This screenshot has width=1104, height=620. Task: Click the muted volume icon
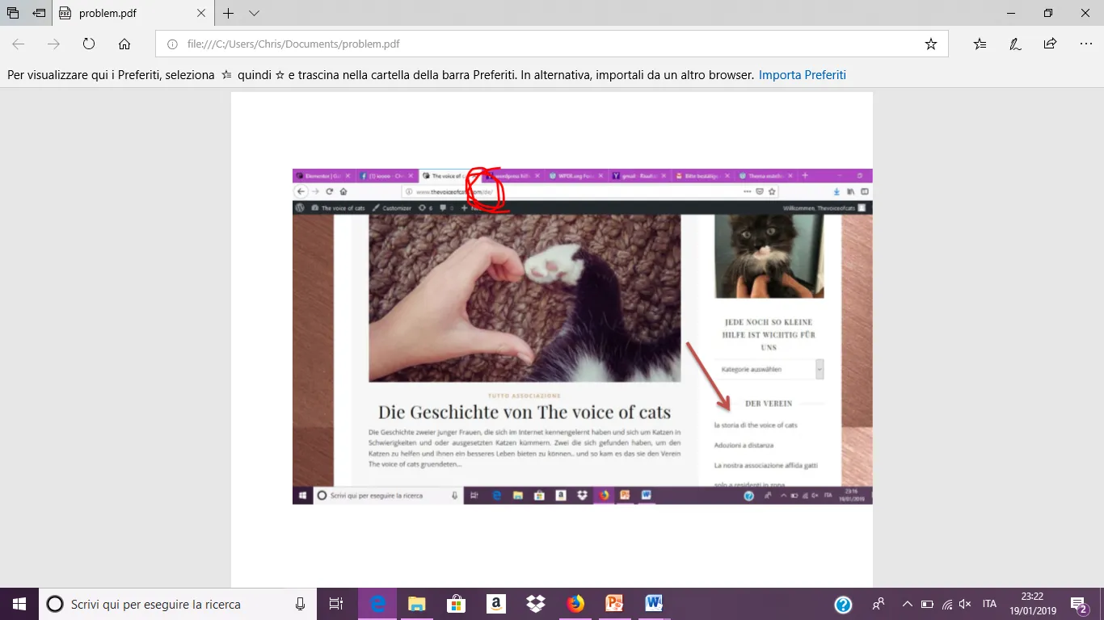coord(965,604)
